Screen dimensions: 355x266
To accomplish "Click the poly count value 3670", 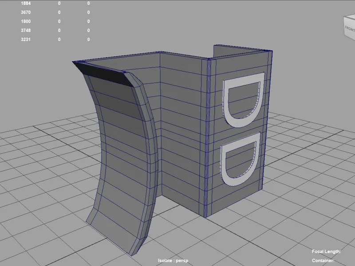I will 26,12.
